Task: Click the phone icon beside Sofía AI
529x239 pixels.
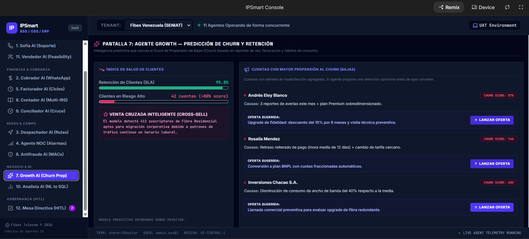Action: pyautogui.click(x=10, y=46)
